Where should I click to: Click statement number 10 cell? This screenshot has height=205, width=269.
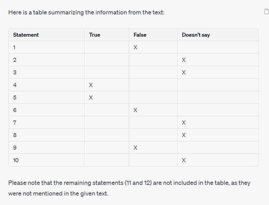pyautogui.click(x=16, y=160)
